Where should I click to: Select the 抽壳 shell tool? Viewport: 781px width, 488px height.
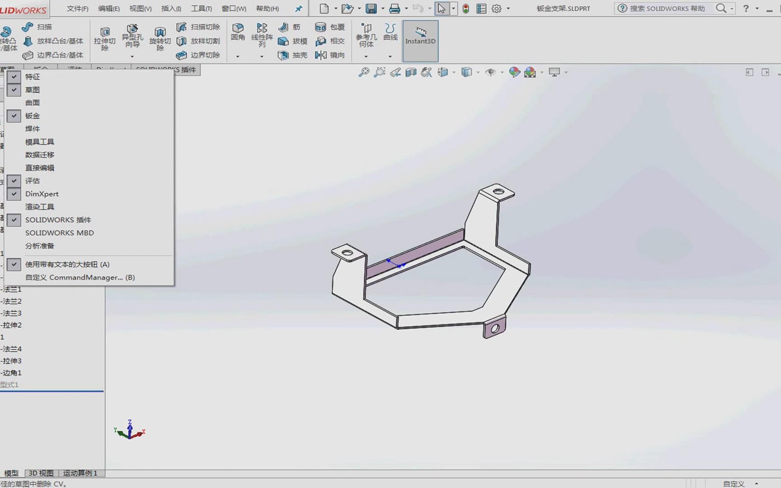pyautogui.click(x=292, y=56)
